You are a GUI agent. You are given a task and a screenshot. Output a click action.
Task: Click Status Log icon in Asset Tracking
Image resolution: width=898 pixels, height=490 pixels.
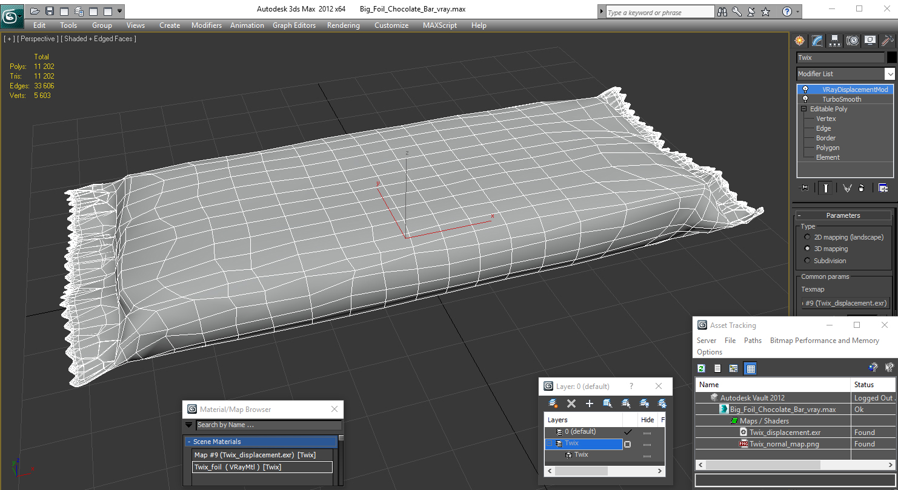tap(717, 368)
